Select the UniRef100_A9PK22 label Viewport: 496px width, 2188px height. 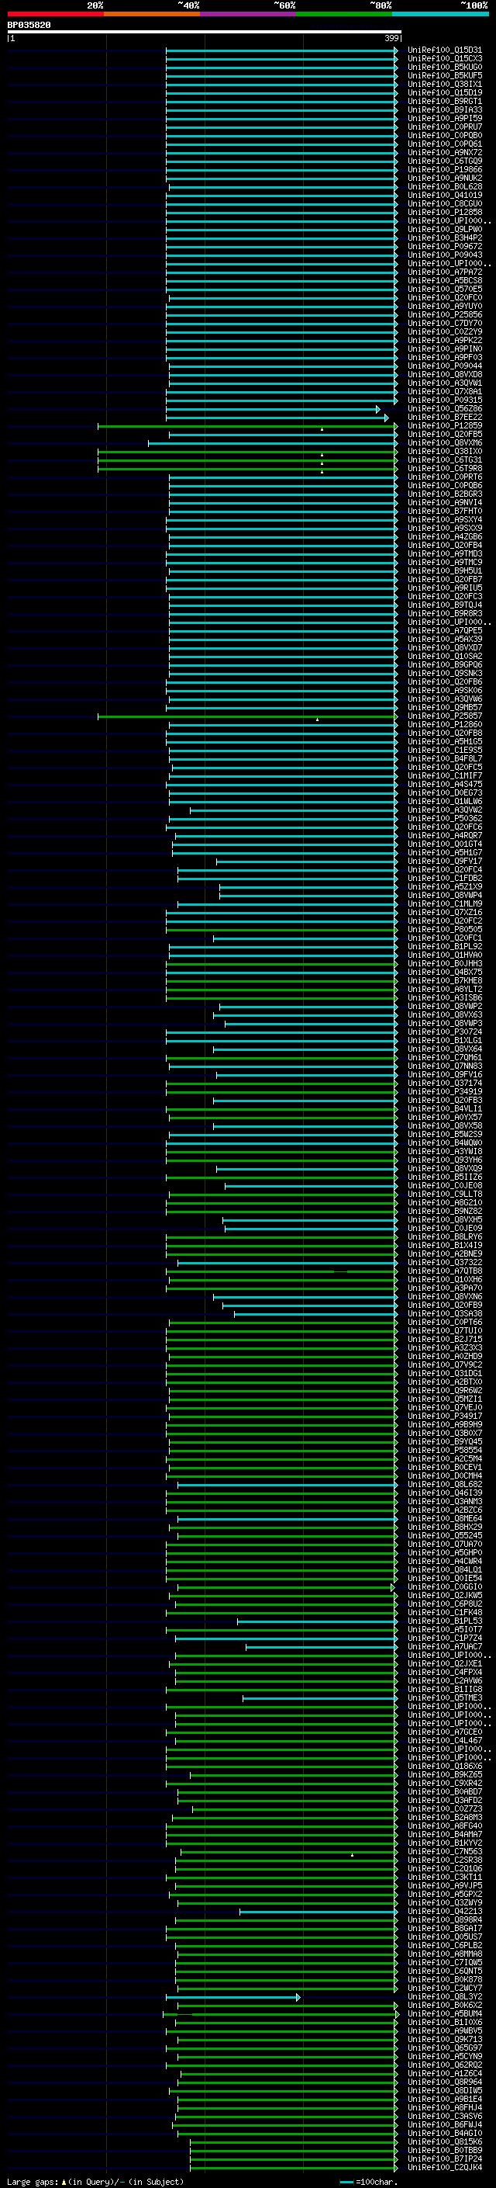click(x=445, y=341)
